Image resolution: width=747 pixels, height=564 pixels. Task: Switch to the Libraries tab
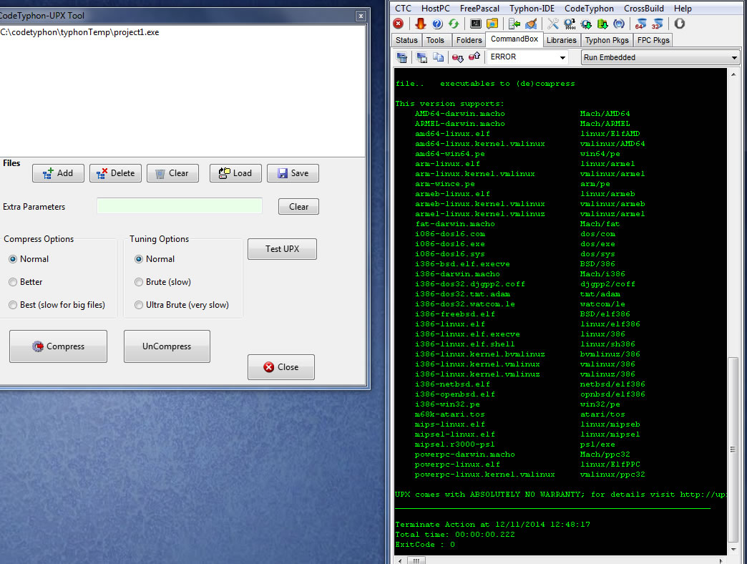(x=561, y=40)
